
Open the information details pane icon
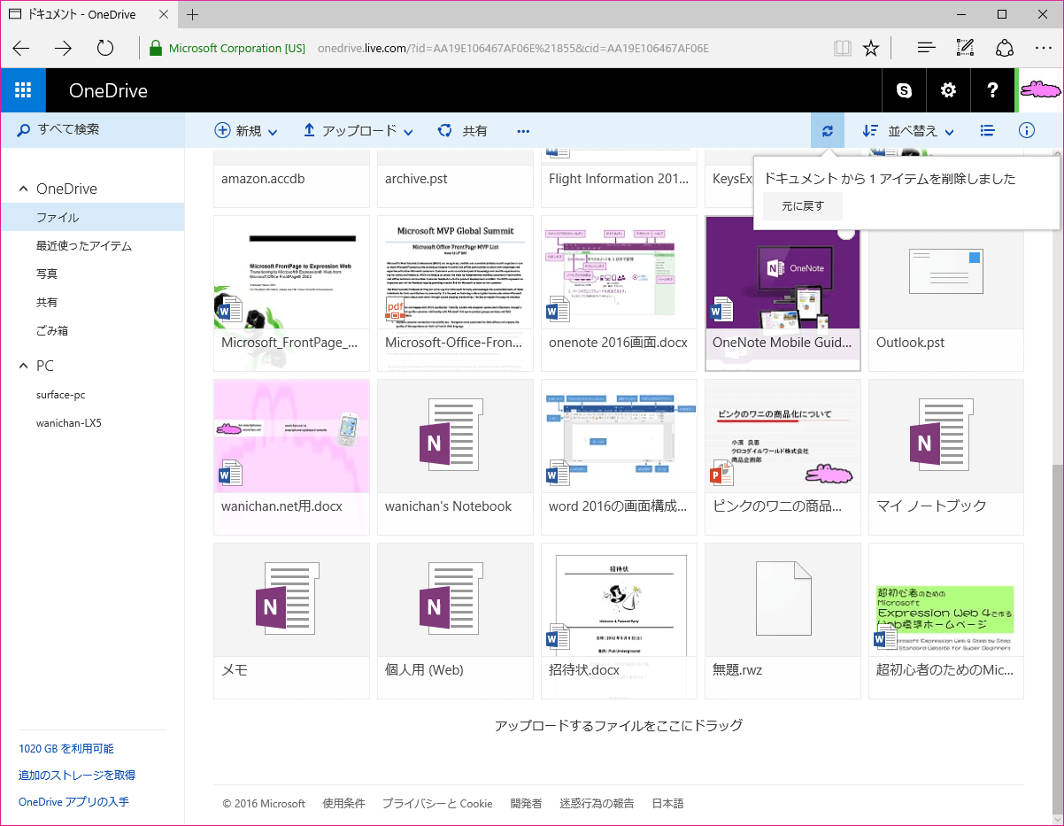coord(1027,131)
